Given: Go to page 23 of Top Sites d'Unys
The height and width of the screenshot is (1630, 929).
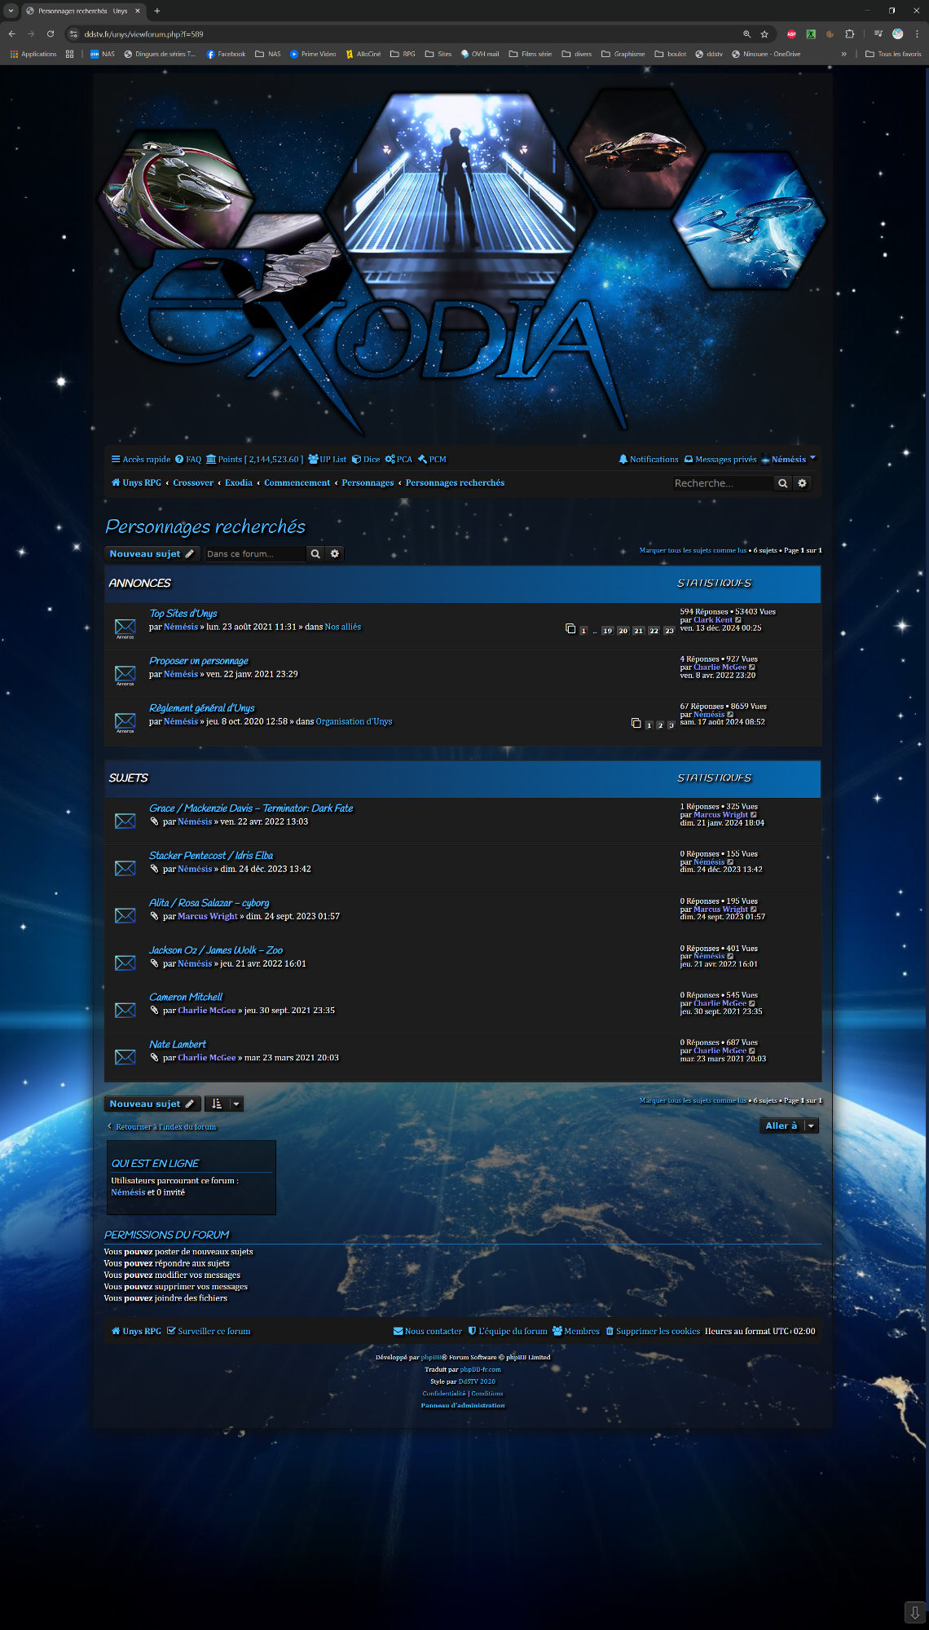Looking at the screenshot, I should point(669,631).
